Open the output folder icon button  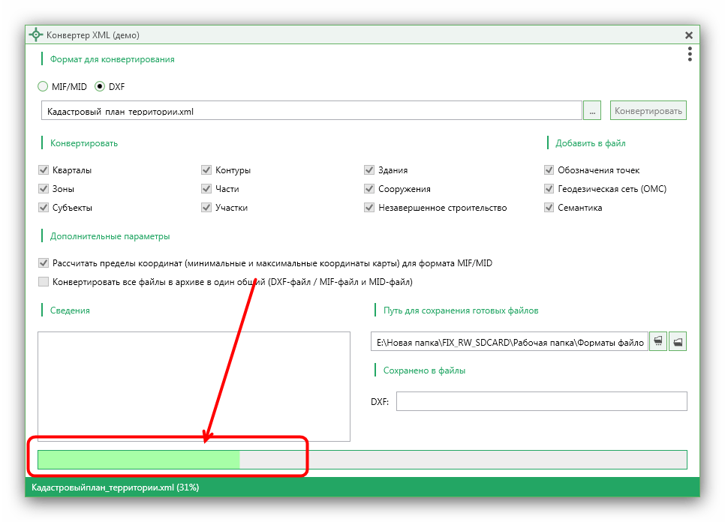tap(678, 342)
